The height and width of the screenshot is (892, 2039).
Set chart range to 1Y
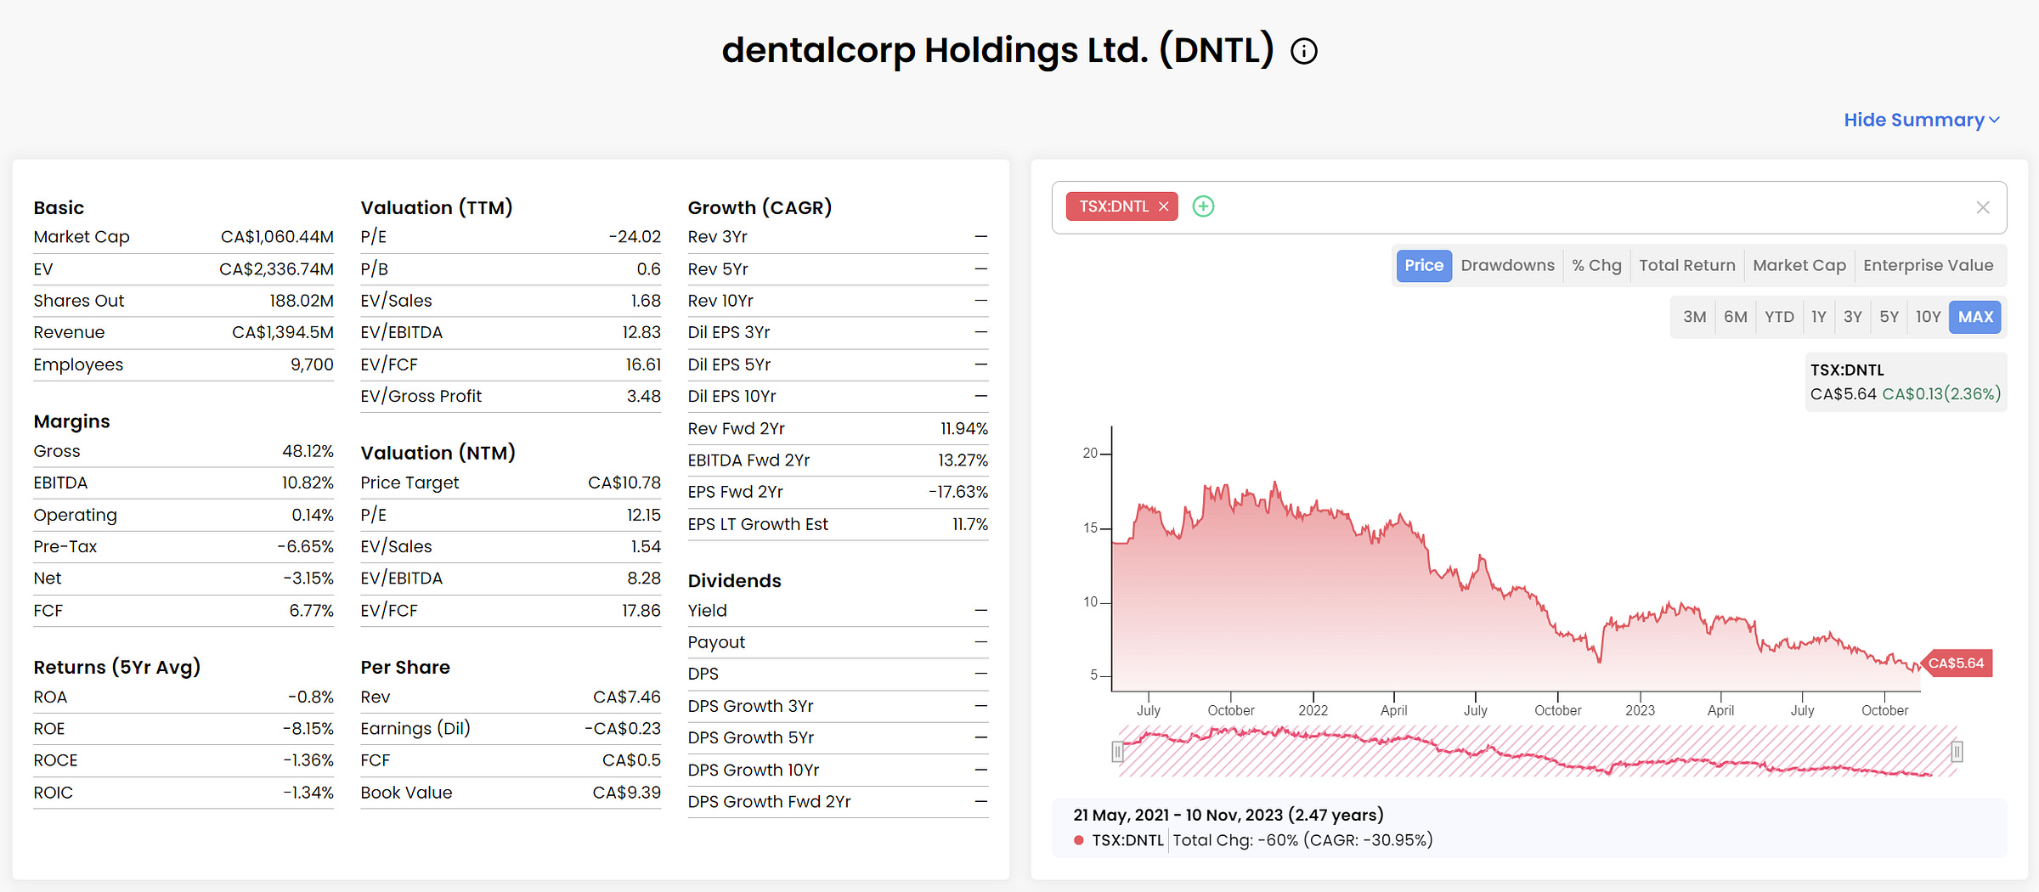tap(1818, 317)
